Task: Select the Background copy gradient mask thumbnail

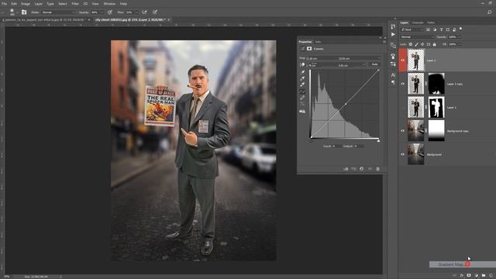Action: coord(436,131)
